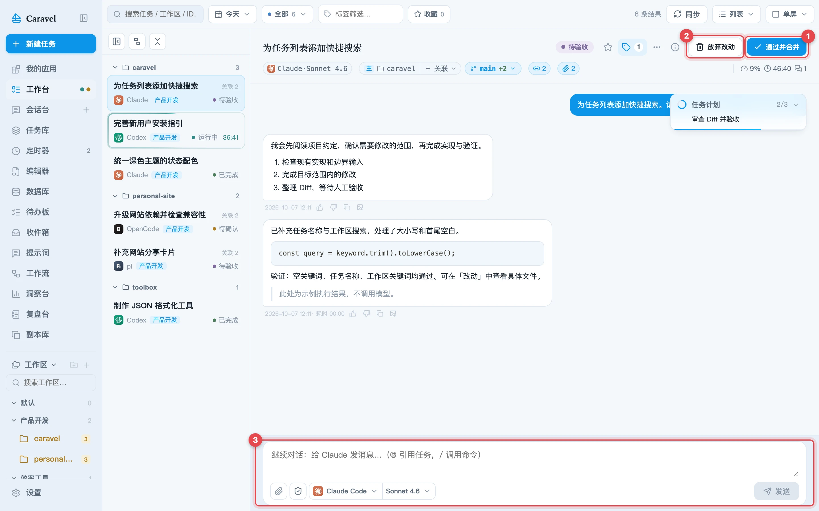This screenshot has height=511, width=819.
Task: Open the 列表 view mode dropdown
Action: pos(736,14)
